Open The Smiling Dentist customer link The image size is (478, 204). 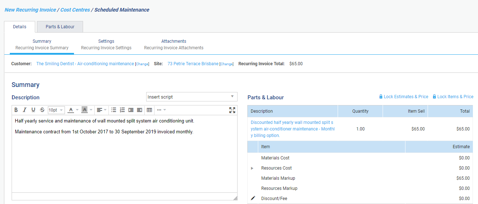tap(85, 64)
